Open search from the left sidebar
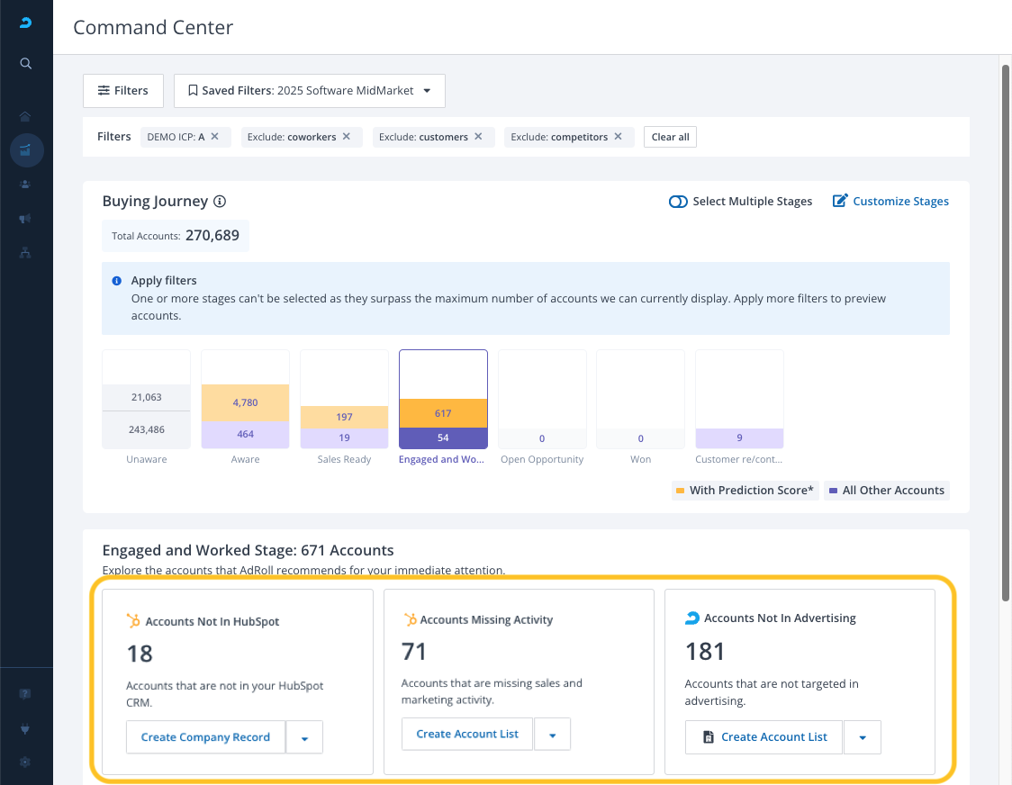The width and height of the screenshot is (1012, 785). 26,63
